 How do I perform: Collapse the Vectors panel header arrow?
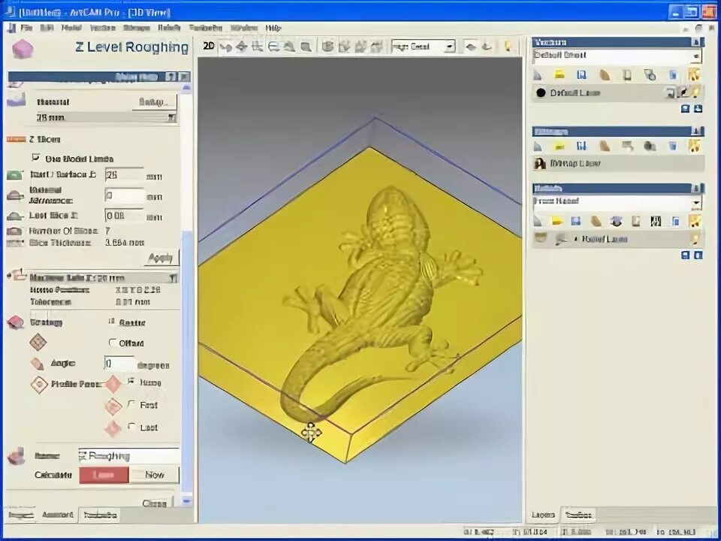click(x=697, y=42)
